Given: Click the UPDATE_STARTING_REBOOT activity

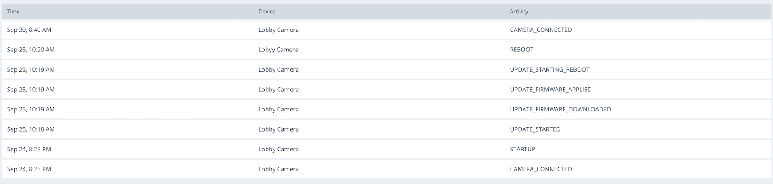Looking at the screenshot, I should point(550,70).
